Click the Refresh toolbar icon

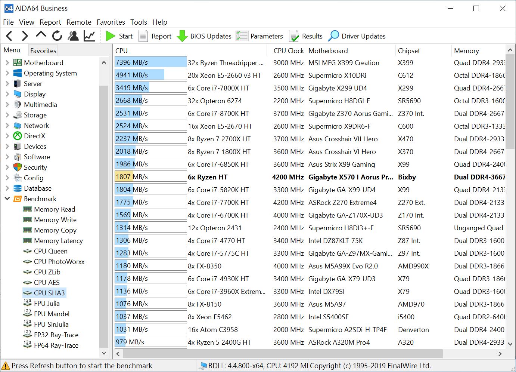(57, 36)
